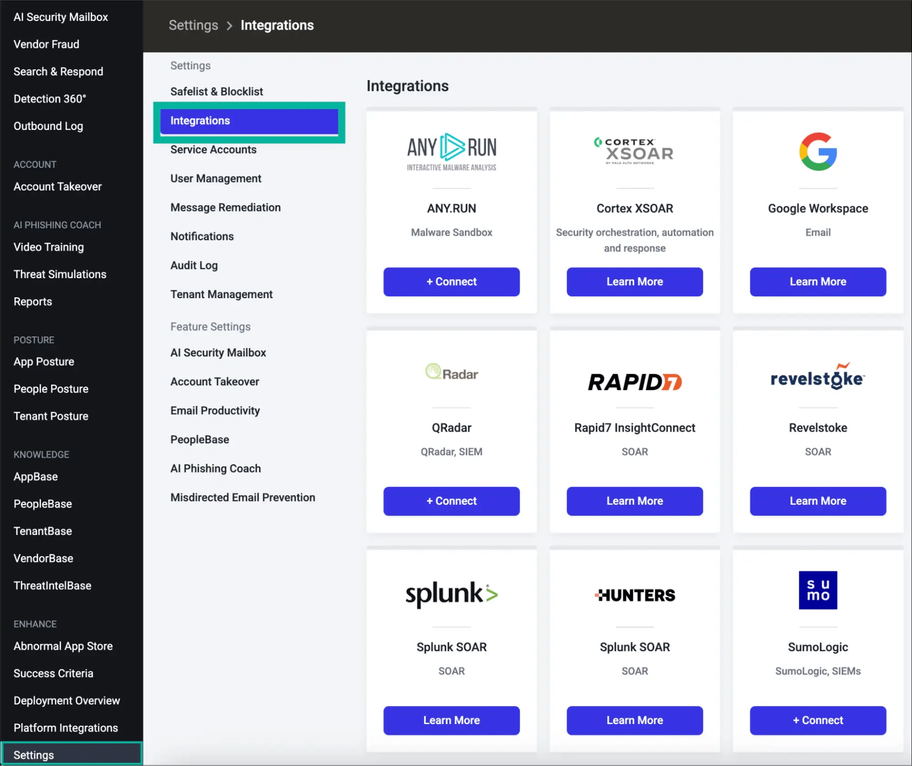Open Settings in the breadcrumb
Screen dimensions: 912x766
pyautogui.click(x=193, y=25)
